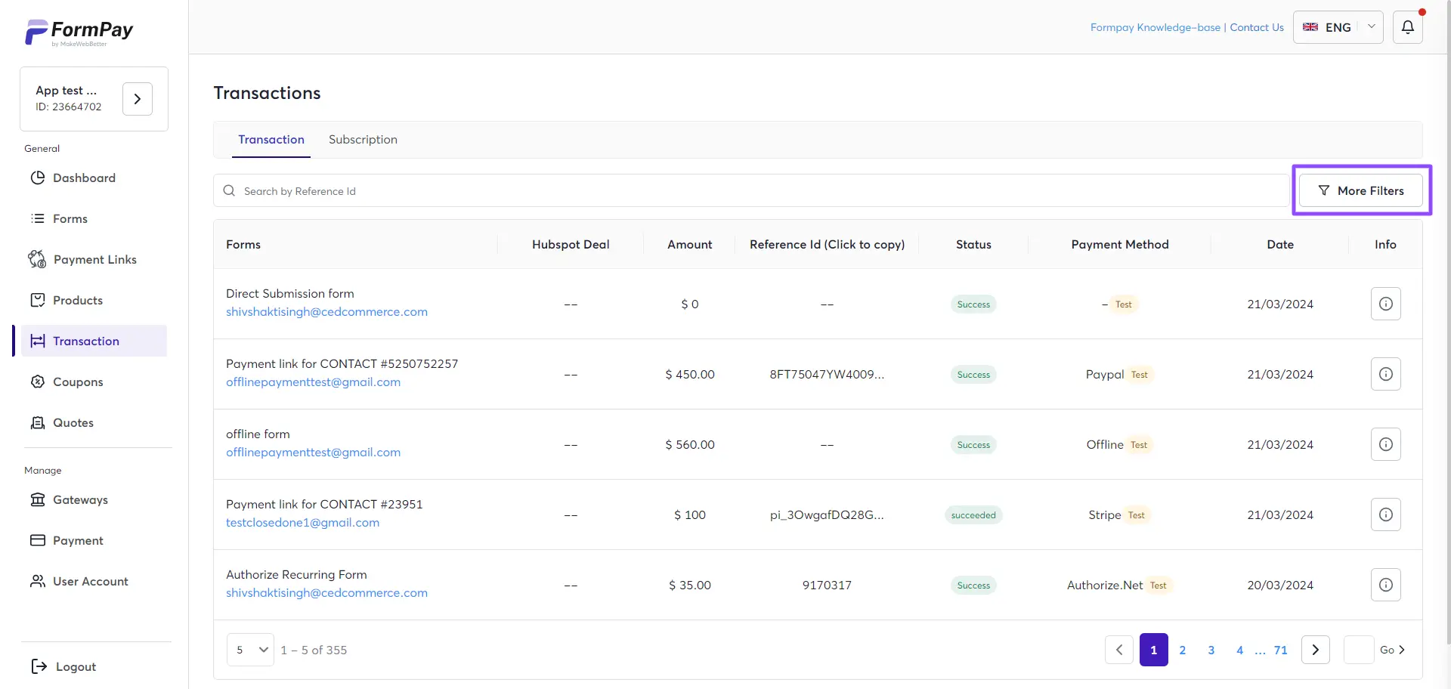View info for the offline form transaction
The image size is (1451, 689).
1385,444
